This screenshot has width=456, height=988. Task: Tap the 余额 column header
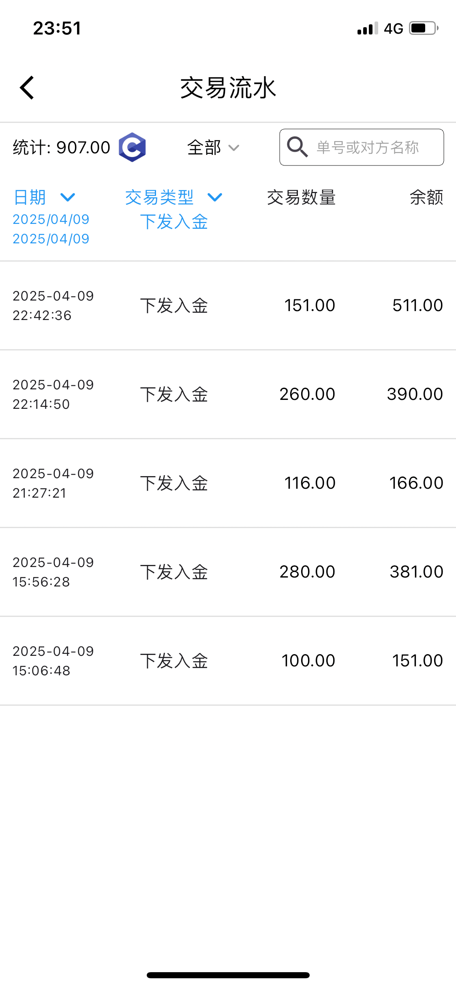426,198
